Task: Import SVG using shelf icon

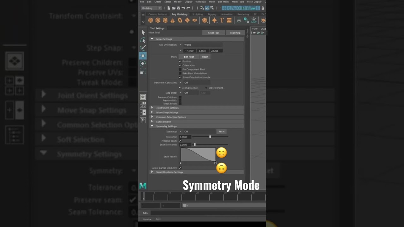Action: [x=229, y=20]
